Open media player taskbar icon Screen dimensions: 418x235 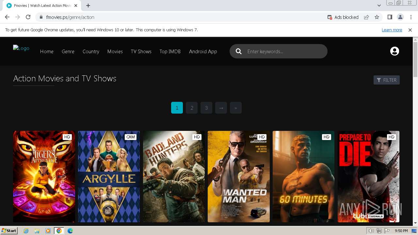coord(48,231)
